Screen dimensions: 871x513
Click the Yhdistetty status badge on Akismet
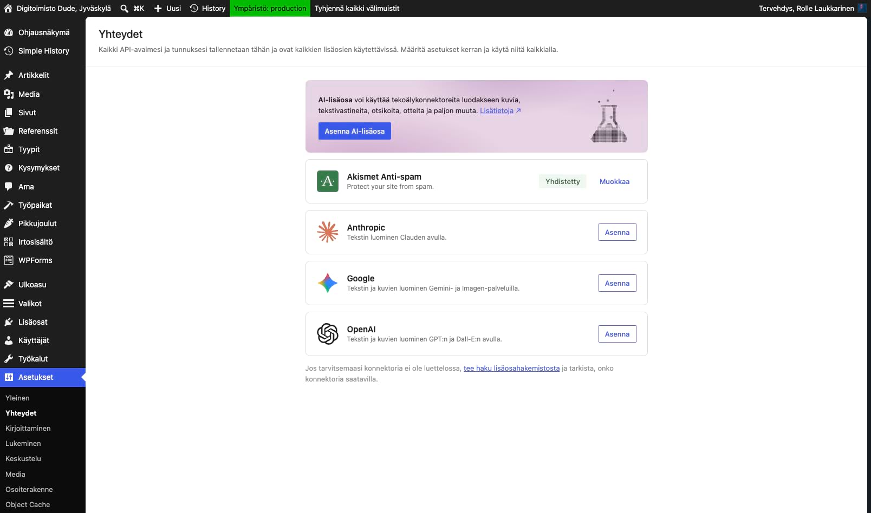pyautogui.click(x=563, y=181)
